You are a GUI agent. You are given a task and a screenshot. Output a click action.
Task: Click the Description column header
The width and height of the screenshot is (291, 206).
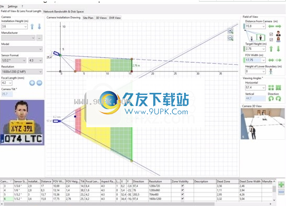(205, 181)
